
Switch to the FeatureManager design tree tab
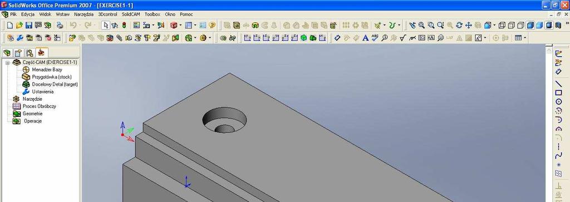(7, 52)
